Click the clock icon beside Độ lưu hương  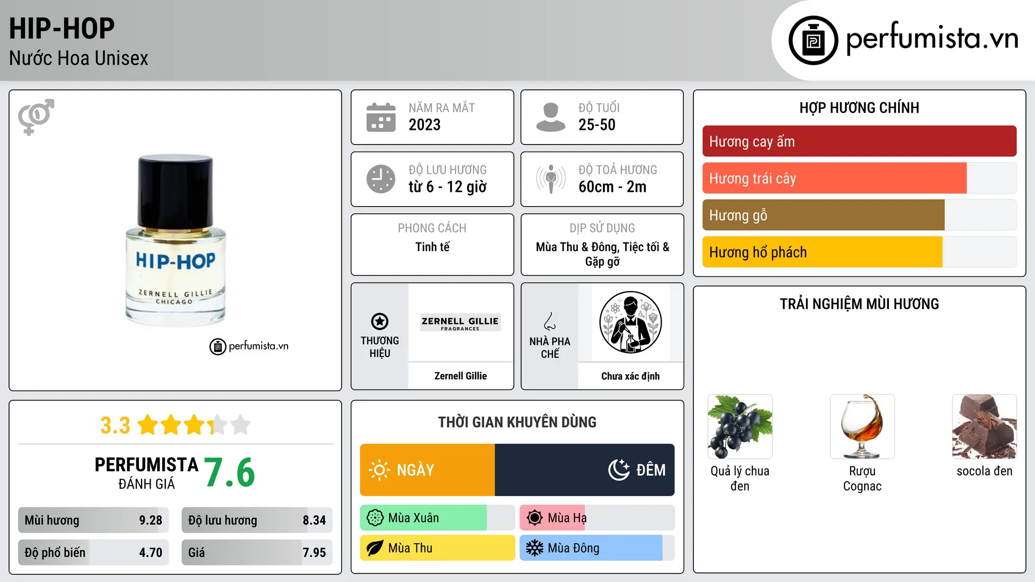point(381,179)
